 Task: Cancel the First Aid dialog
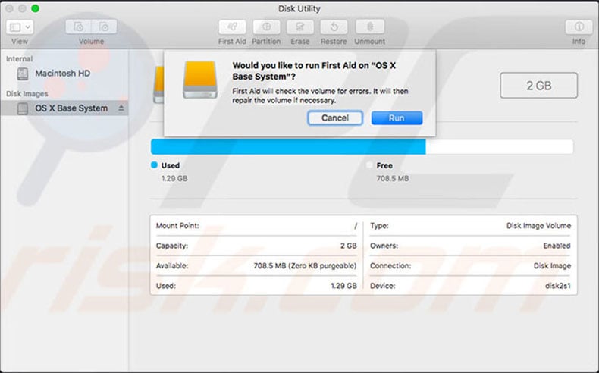point(335,118)
